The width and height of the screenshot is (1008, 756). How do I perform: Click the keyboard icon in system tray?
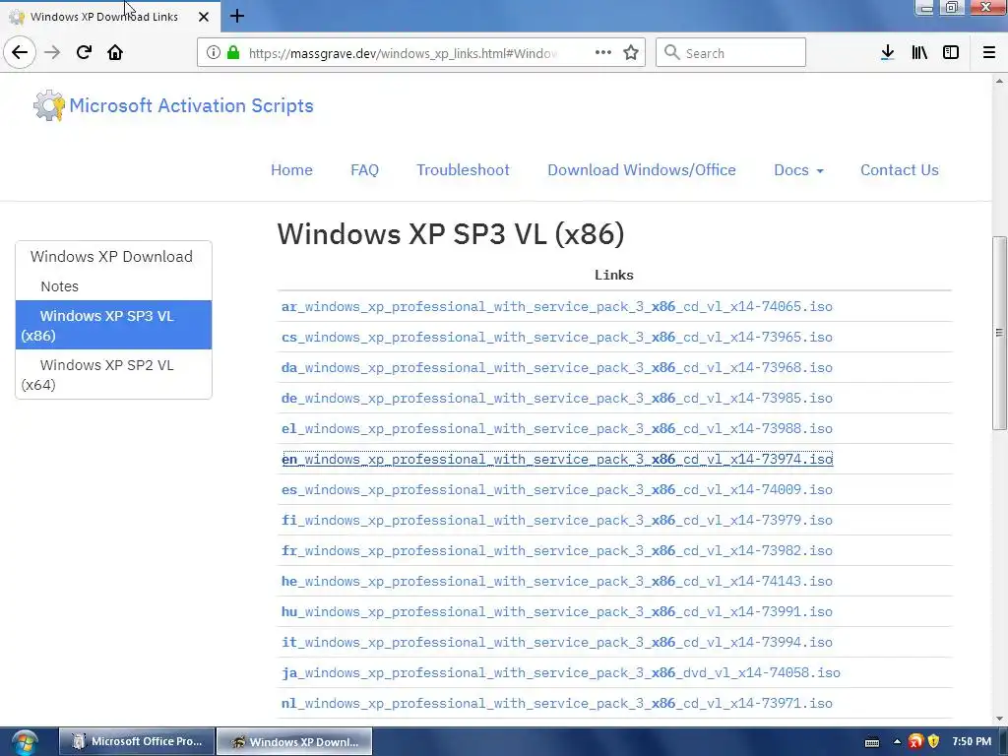[872, 742]
